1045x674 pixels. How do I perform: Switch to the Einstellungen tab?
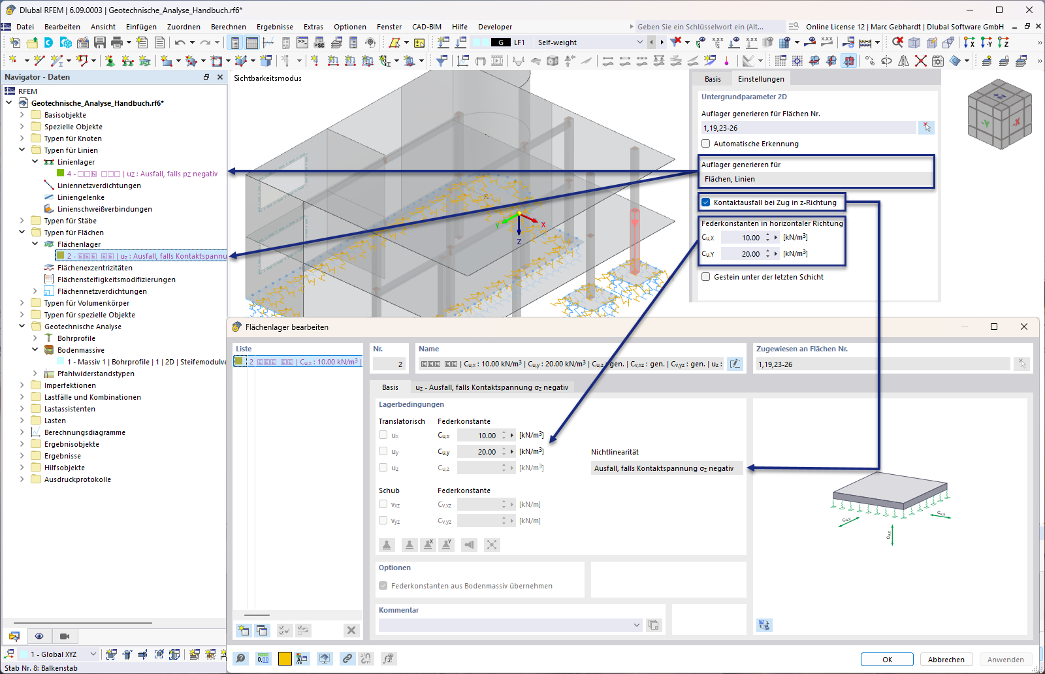(x=761, y=79)
